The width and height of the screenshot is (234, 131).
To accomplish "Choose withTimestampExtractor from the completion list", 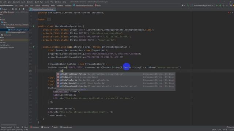I will (116, 86).
